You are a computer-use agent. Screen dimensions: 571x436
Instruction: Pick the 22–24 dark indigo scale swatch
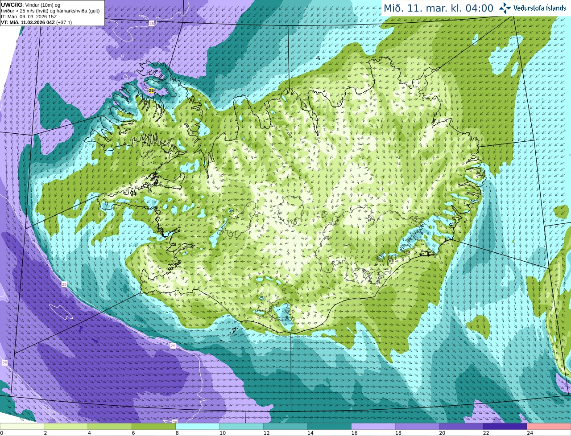click(x=505, y=426)
